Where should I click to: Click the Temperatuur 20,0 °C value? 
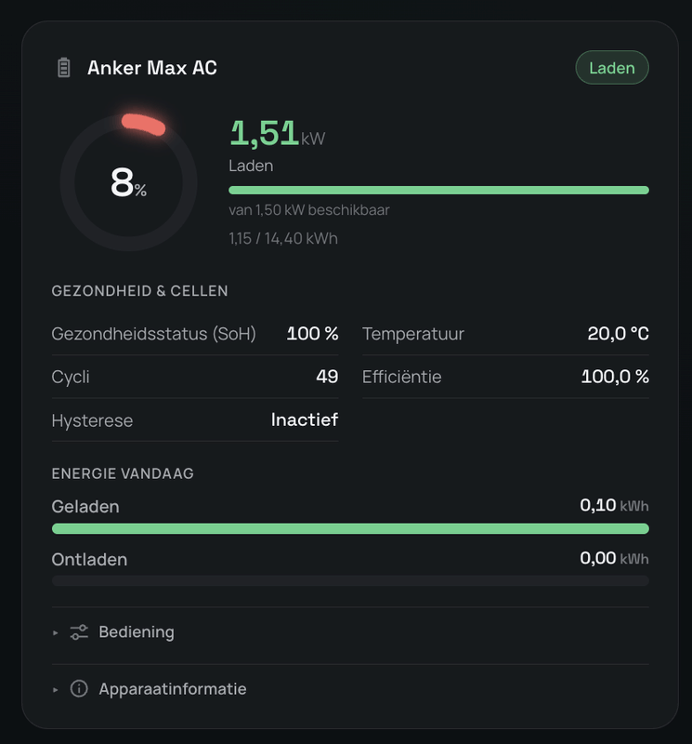pos(618,334)
